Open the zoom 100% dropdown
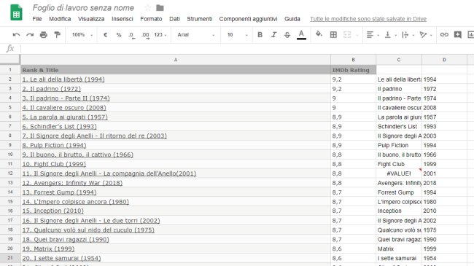The width and height of the screenshot is (474, 266). pos(82,35)
